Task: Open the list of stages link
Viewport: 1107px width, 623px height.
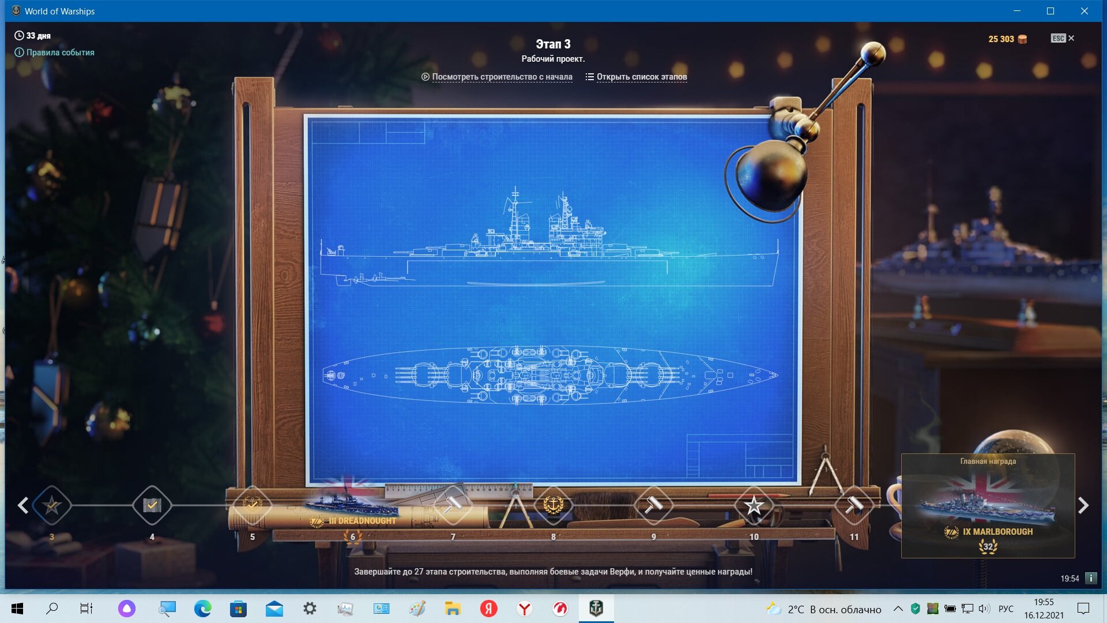Action: coord(636,77)
